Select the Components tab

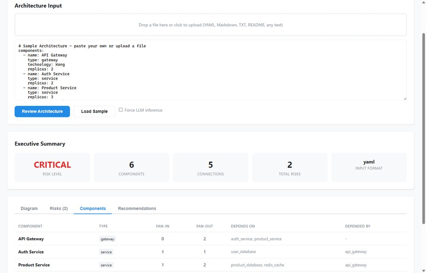coord(93,208)
